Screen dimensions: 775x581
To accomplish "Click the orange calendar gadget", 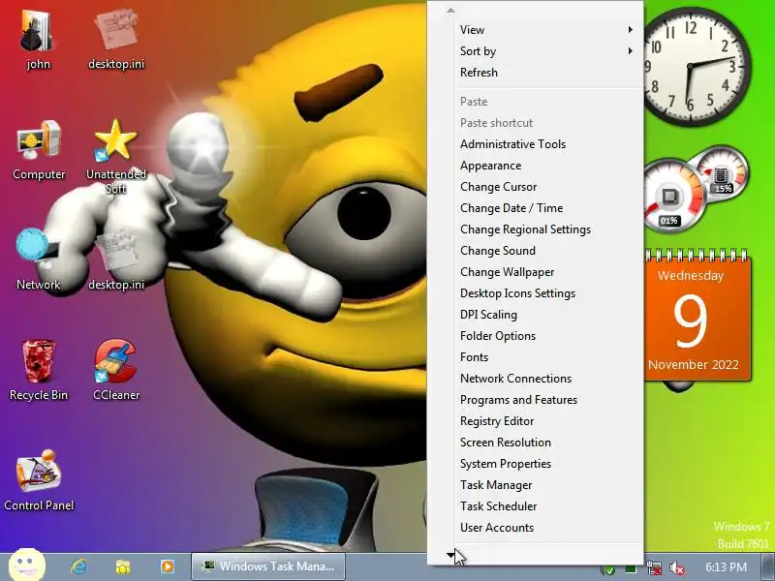I will [x=697, y=317].
